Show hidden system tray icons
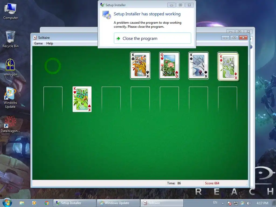The height and width of the screenshot is (207, 276). (223, 203)
